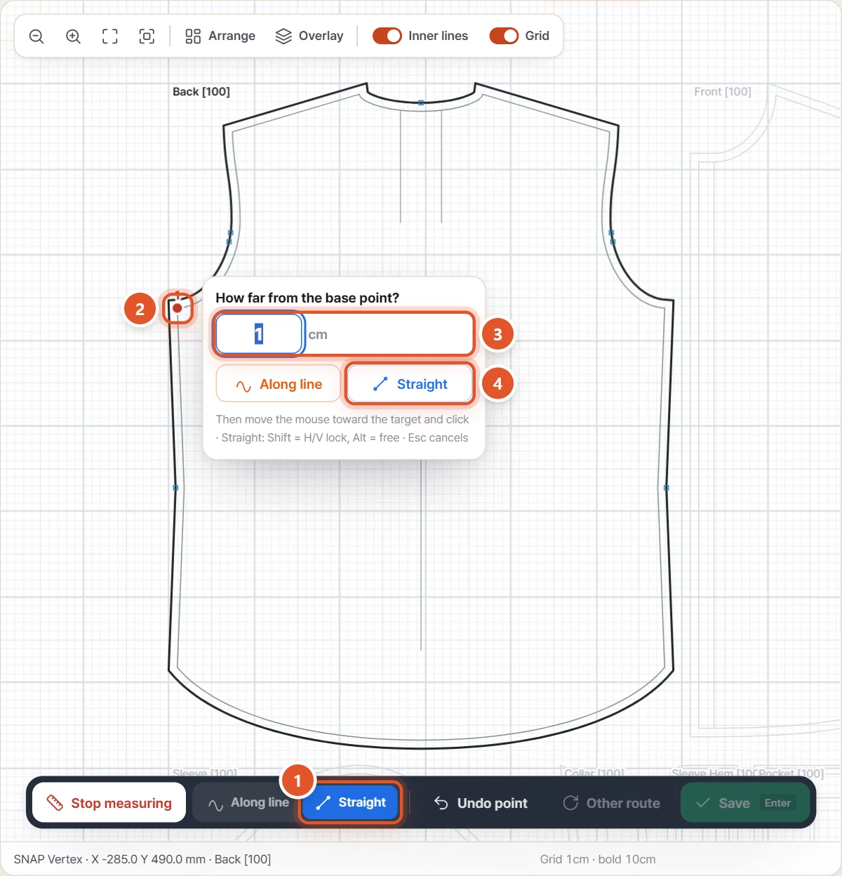Zoom out of the pattern canvas
The height and width of the screenshot is (876, 842).
coord(36,36)
